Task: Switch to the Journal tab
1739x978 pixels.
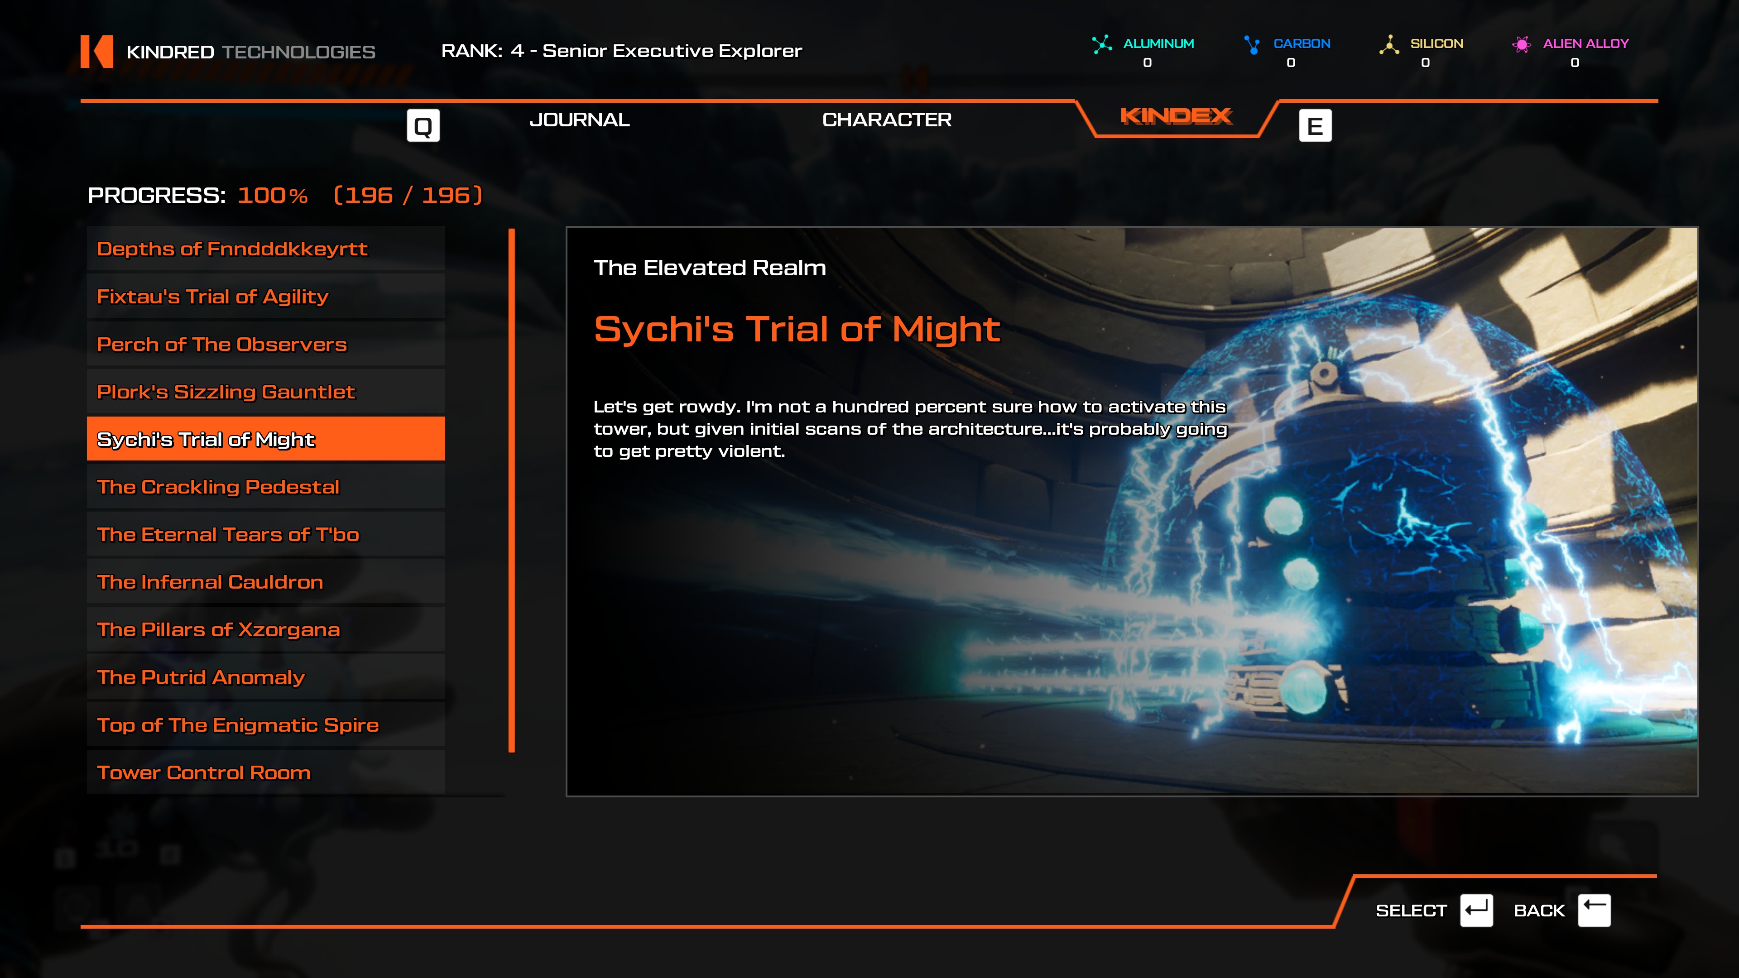Action: point(579,120)
